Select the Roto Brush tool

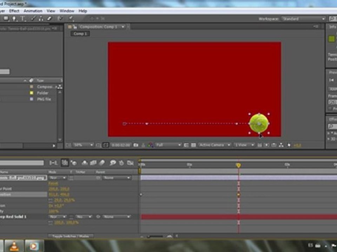(60, 19)
